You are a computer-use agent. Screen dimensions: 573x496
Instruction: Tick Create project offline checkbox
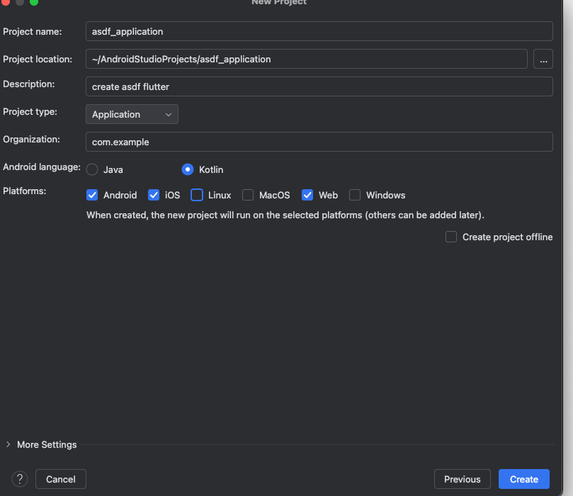pos(451,237)
